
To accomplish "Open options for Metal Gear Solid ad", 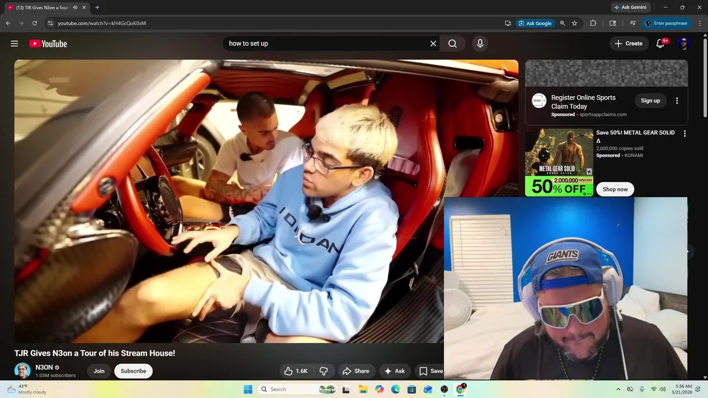I will 685,134.
